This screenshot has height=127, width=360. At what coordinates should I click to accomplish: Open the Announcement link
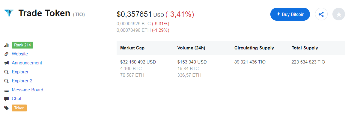pos(27,63)
